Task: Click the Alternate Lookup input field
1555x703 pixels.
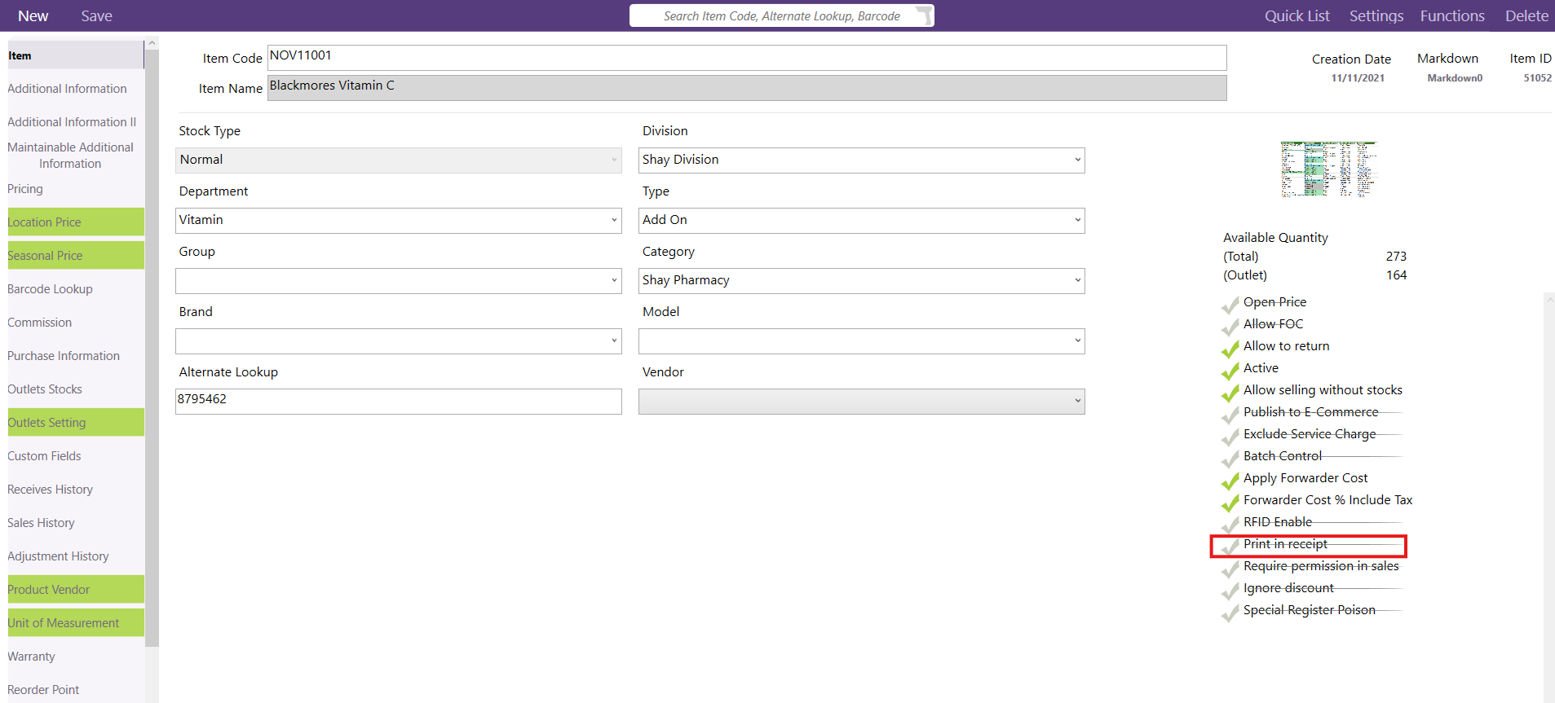Action: pyautogui.click(x=398, y=401)
